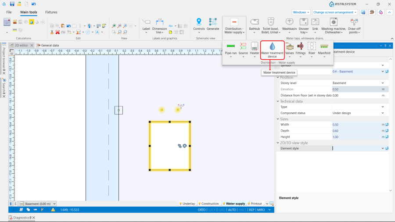The image size is (395, 222).
Task: Switch to the Fixtures ribbon tab
Action: click(51, 12)
